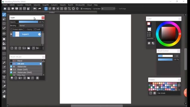Enable the Soft Edge checkbox

pos(118,9)
